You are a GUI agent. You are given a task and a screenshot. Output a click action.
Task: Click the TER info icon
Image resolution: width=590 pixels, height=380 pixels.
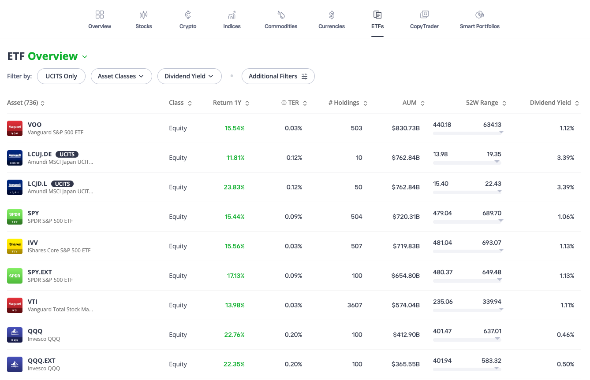(284, 103)
